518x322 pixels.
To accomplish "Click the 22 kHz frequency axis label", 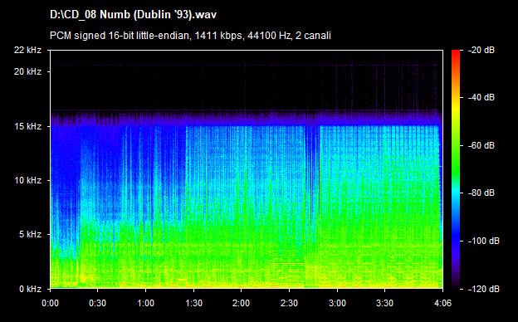I will click(27, 50).
